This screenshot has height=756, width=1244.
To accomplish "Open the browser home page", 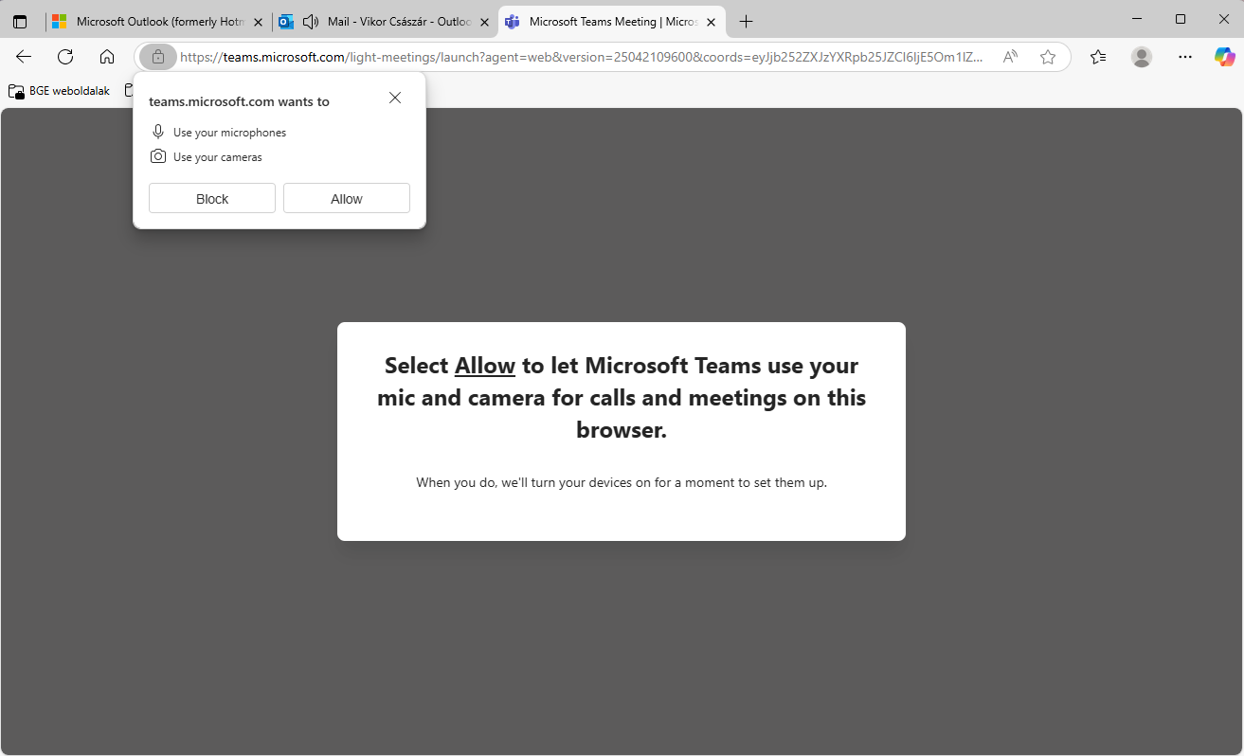I will click(x=107, y=57).
